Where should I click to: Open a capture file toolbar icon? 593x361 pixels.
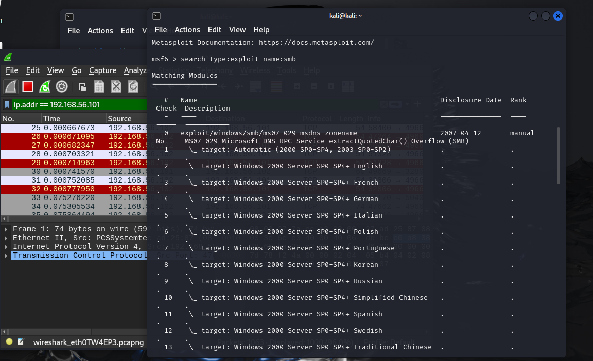(82, 87)
